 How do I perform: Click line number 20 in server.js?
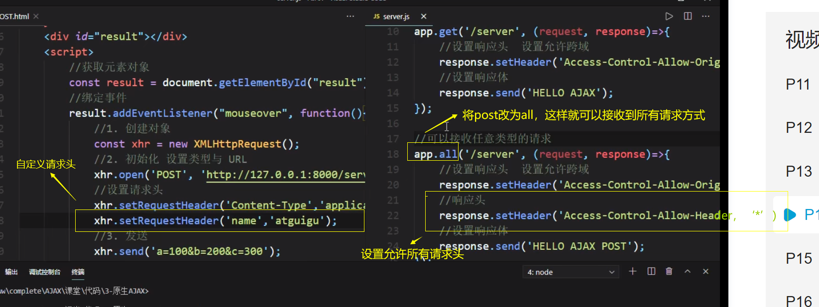pos(393,185)
